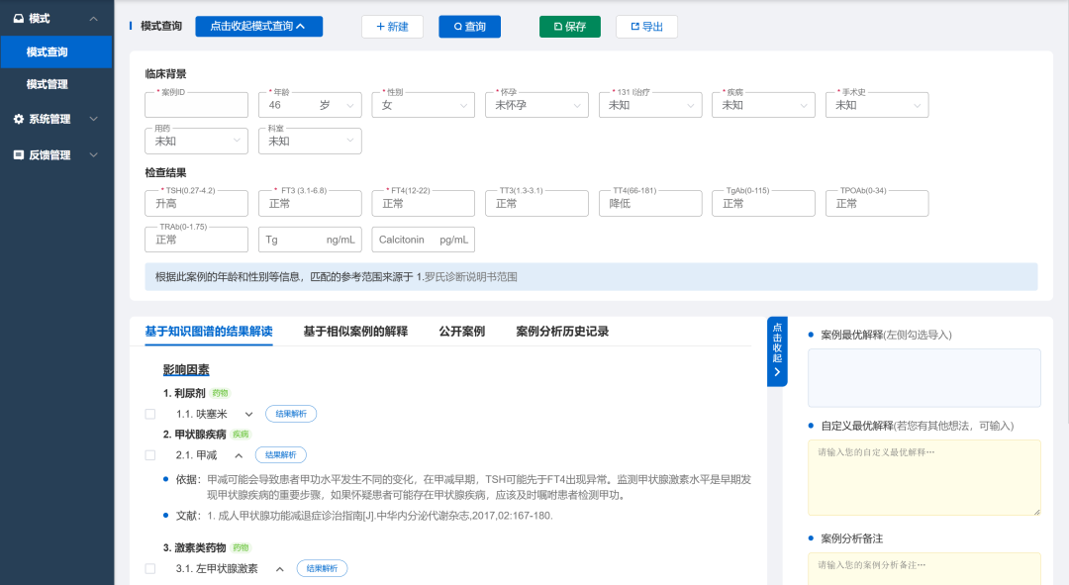The height and width of the screenshot is (585, 1069).
Task: Click the 点击收起 side panel handle
Action: coord(777,351)
